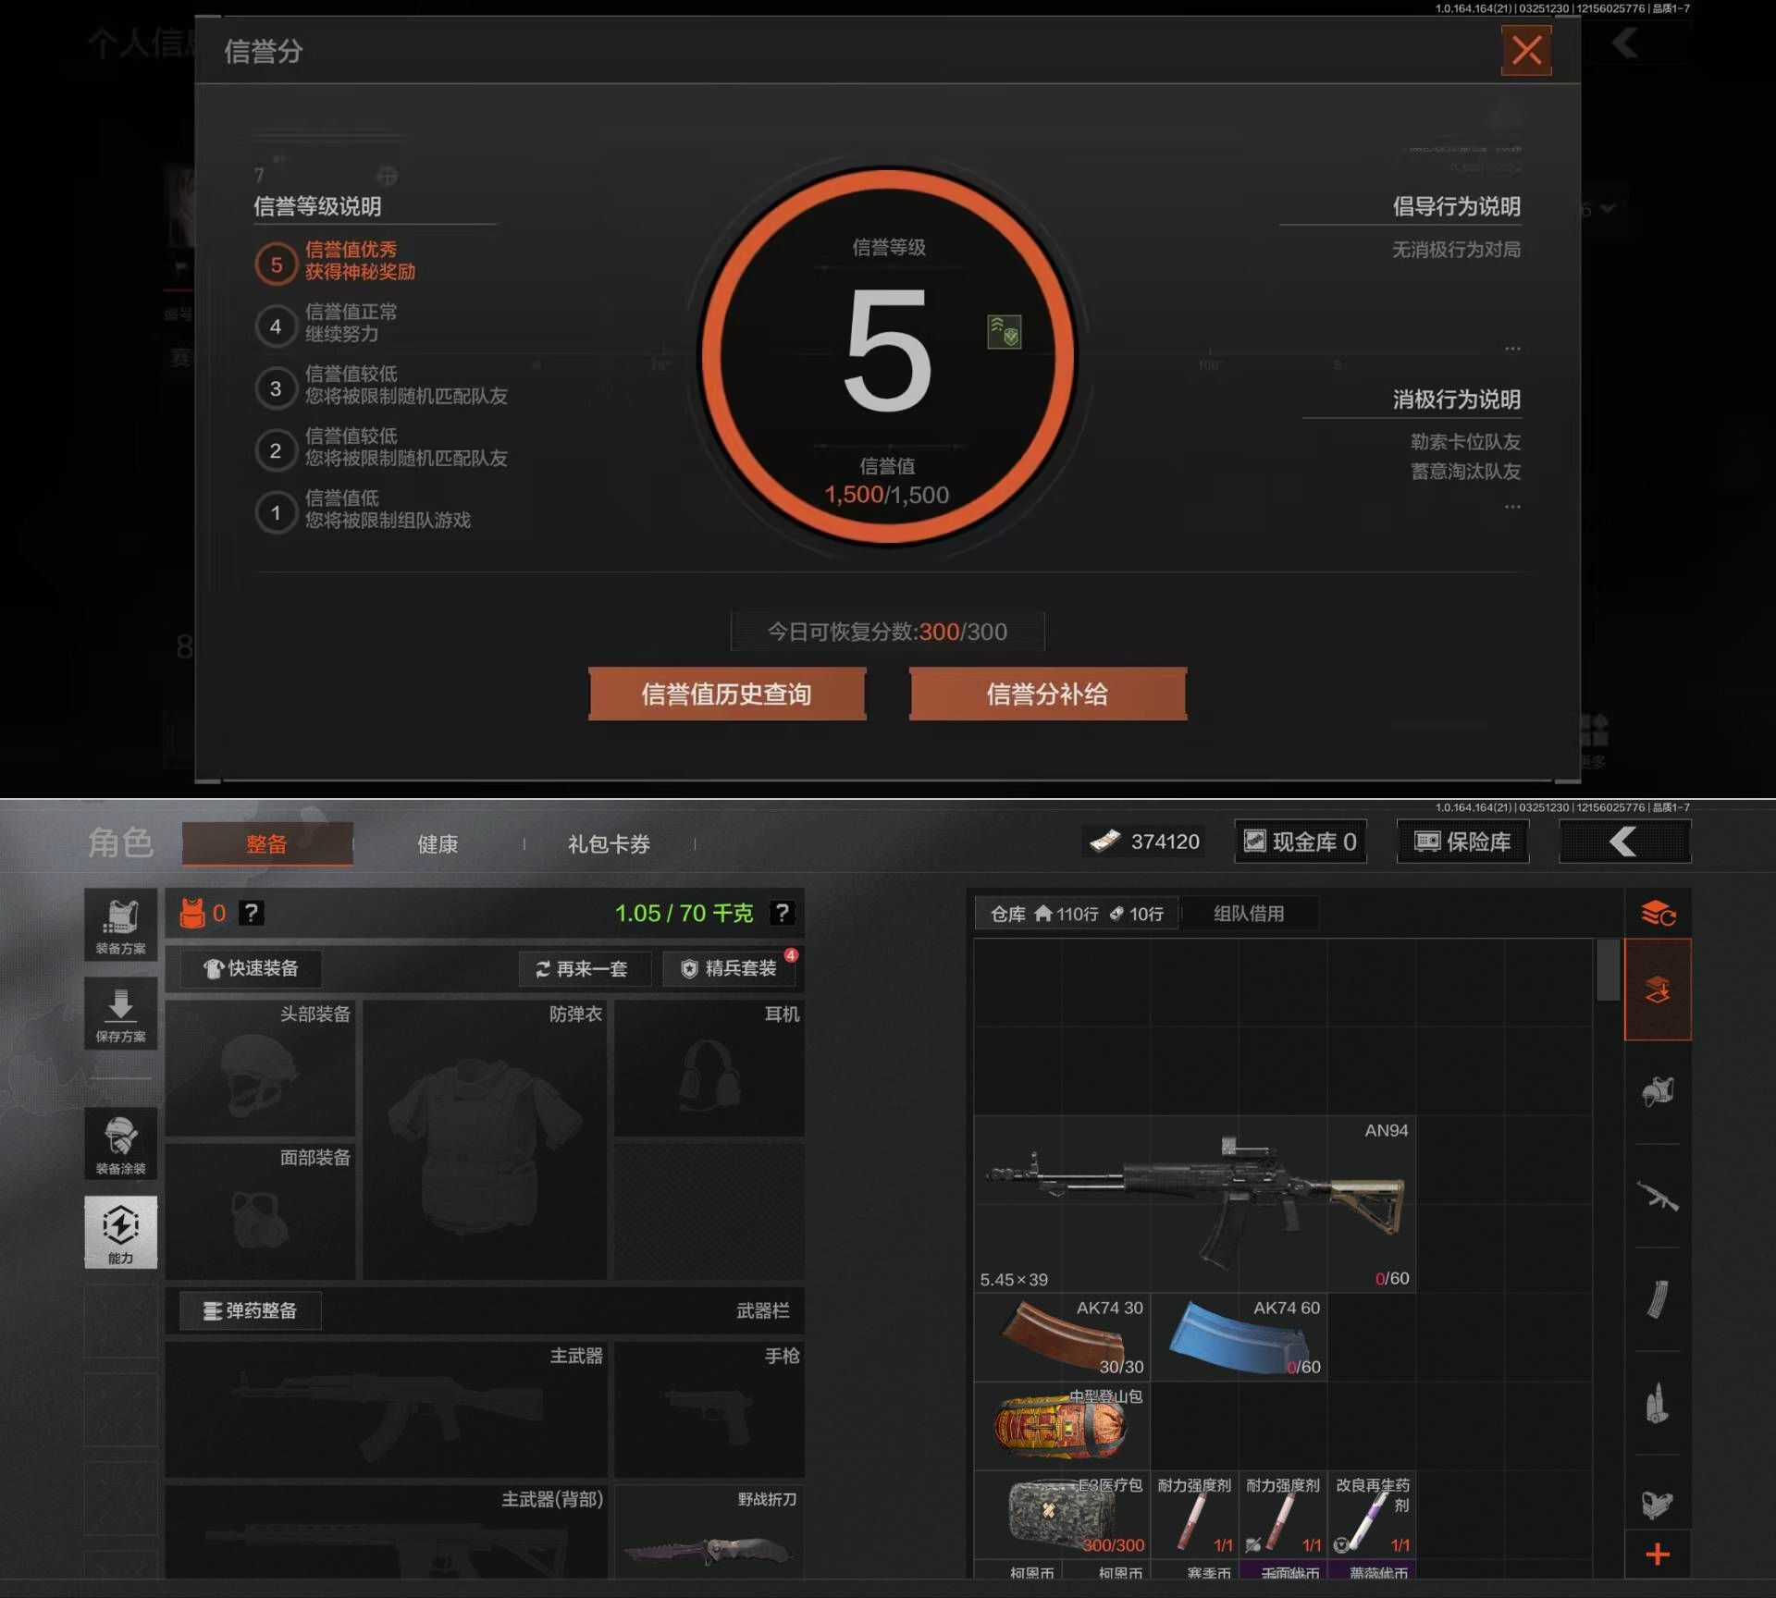Filter inventory by rifle icon

click(1657, 1197)
